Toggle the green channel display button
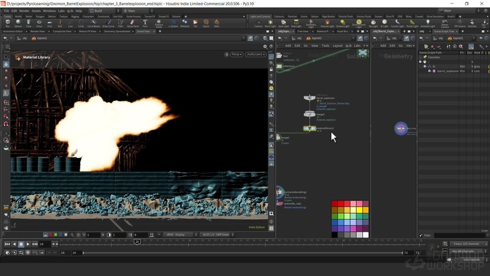490x276 pixels. 56,234
